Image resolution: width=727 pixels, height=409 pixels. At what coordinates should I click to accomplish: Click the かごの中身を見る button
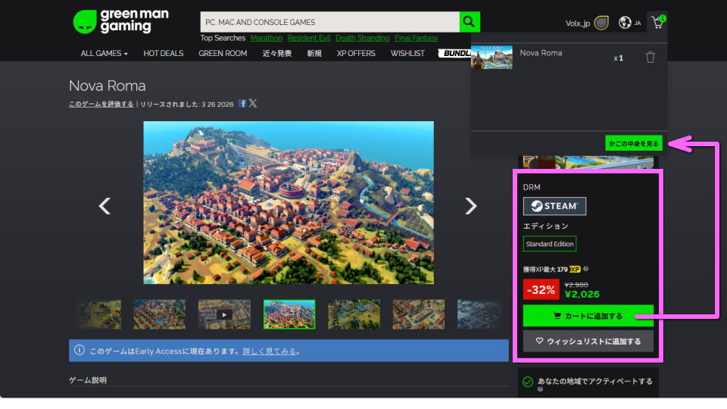pos(633,142)
